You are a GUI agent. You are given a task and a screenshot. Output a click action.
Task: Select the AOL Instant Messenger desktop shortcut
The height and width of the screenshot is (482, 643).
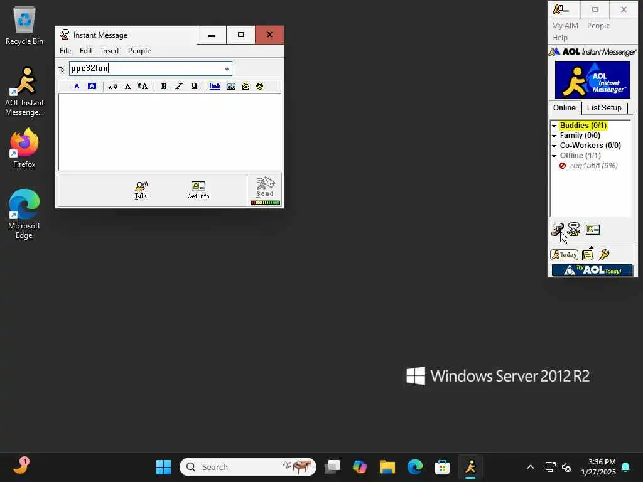click(24, 92)
